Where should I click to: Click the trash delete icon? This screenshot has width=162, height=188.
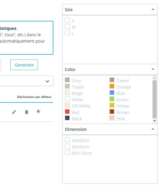point(27,112)
